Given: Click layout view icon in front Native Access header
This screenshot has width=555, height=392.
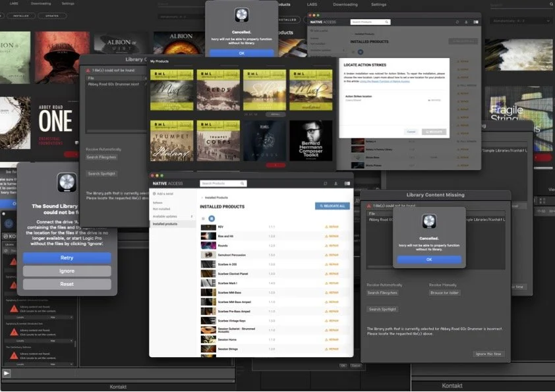Looking at the screenshot, I should (347, 183).
